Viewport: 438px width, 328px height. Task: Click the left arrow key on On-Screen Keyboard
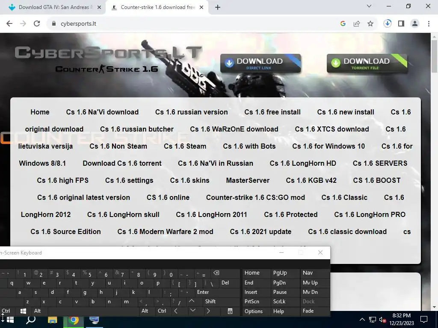pyautogui.click(x=176, y=311)
